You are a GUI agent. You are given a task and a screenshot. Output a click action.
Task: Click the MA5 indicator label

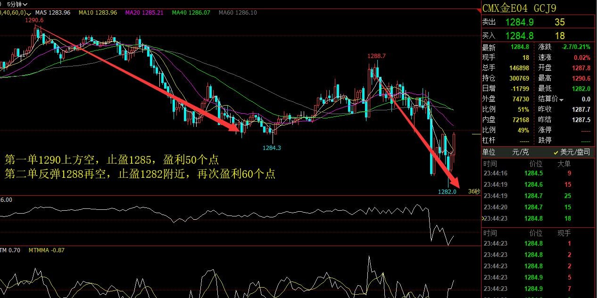[53, 13]
